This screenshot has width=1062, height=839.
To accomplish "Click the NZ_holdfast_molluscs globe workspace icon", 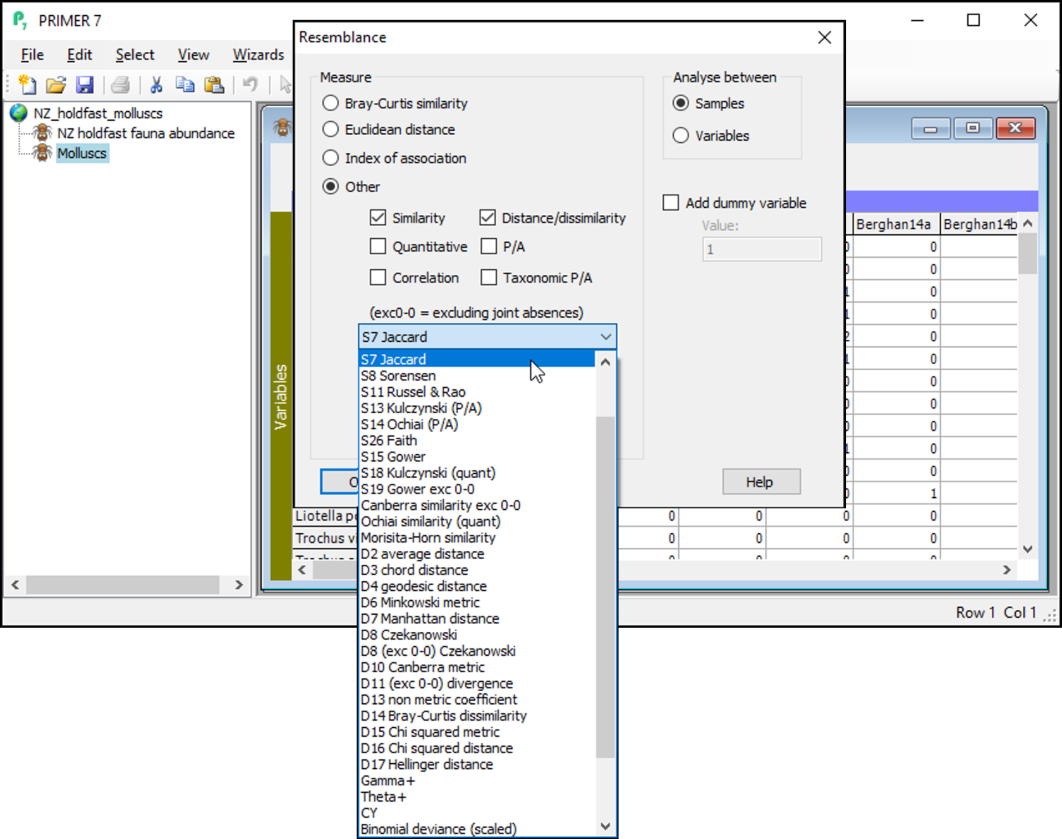I will (18, 113).
